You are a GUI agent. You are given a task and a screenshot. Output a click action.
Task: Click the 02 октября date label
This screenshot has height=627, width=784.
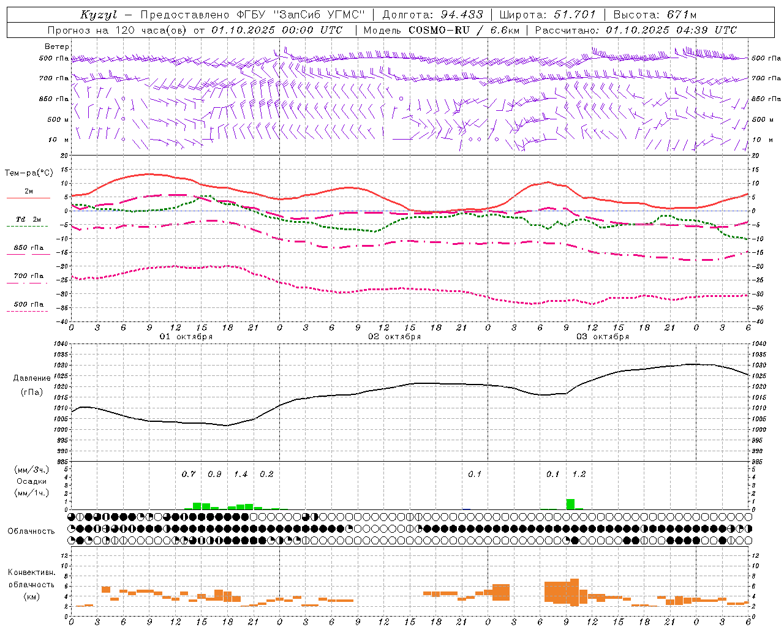[394, 337]
